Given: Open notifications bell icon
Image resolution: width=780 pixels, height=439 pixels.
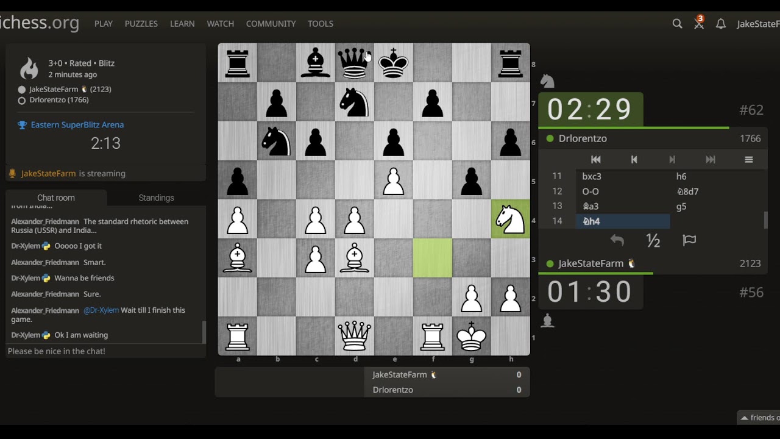Looking at the screenshot, I should [721, 24].
